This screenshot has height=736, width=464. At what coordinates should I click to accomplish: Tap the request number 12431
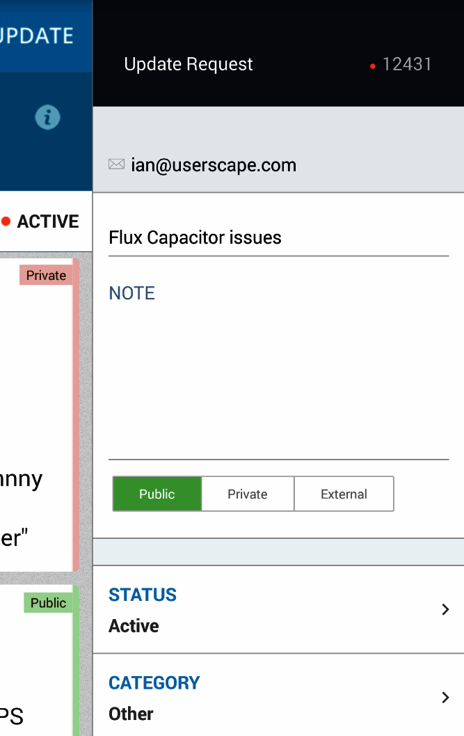click(x=407, y=64)
